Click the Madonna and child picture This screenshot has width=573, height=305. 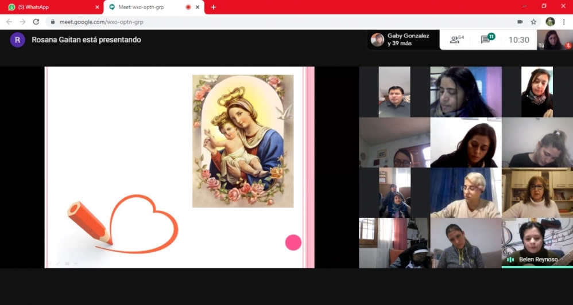coord(243,141)
